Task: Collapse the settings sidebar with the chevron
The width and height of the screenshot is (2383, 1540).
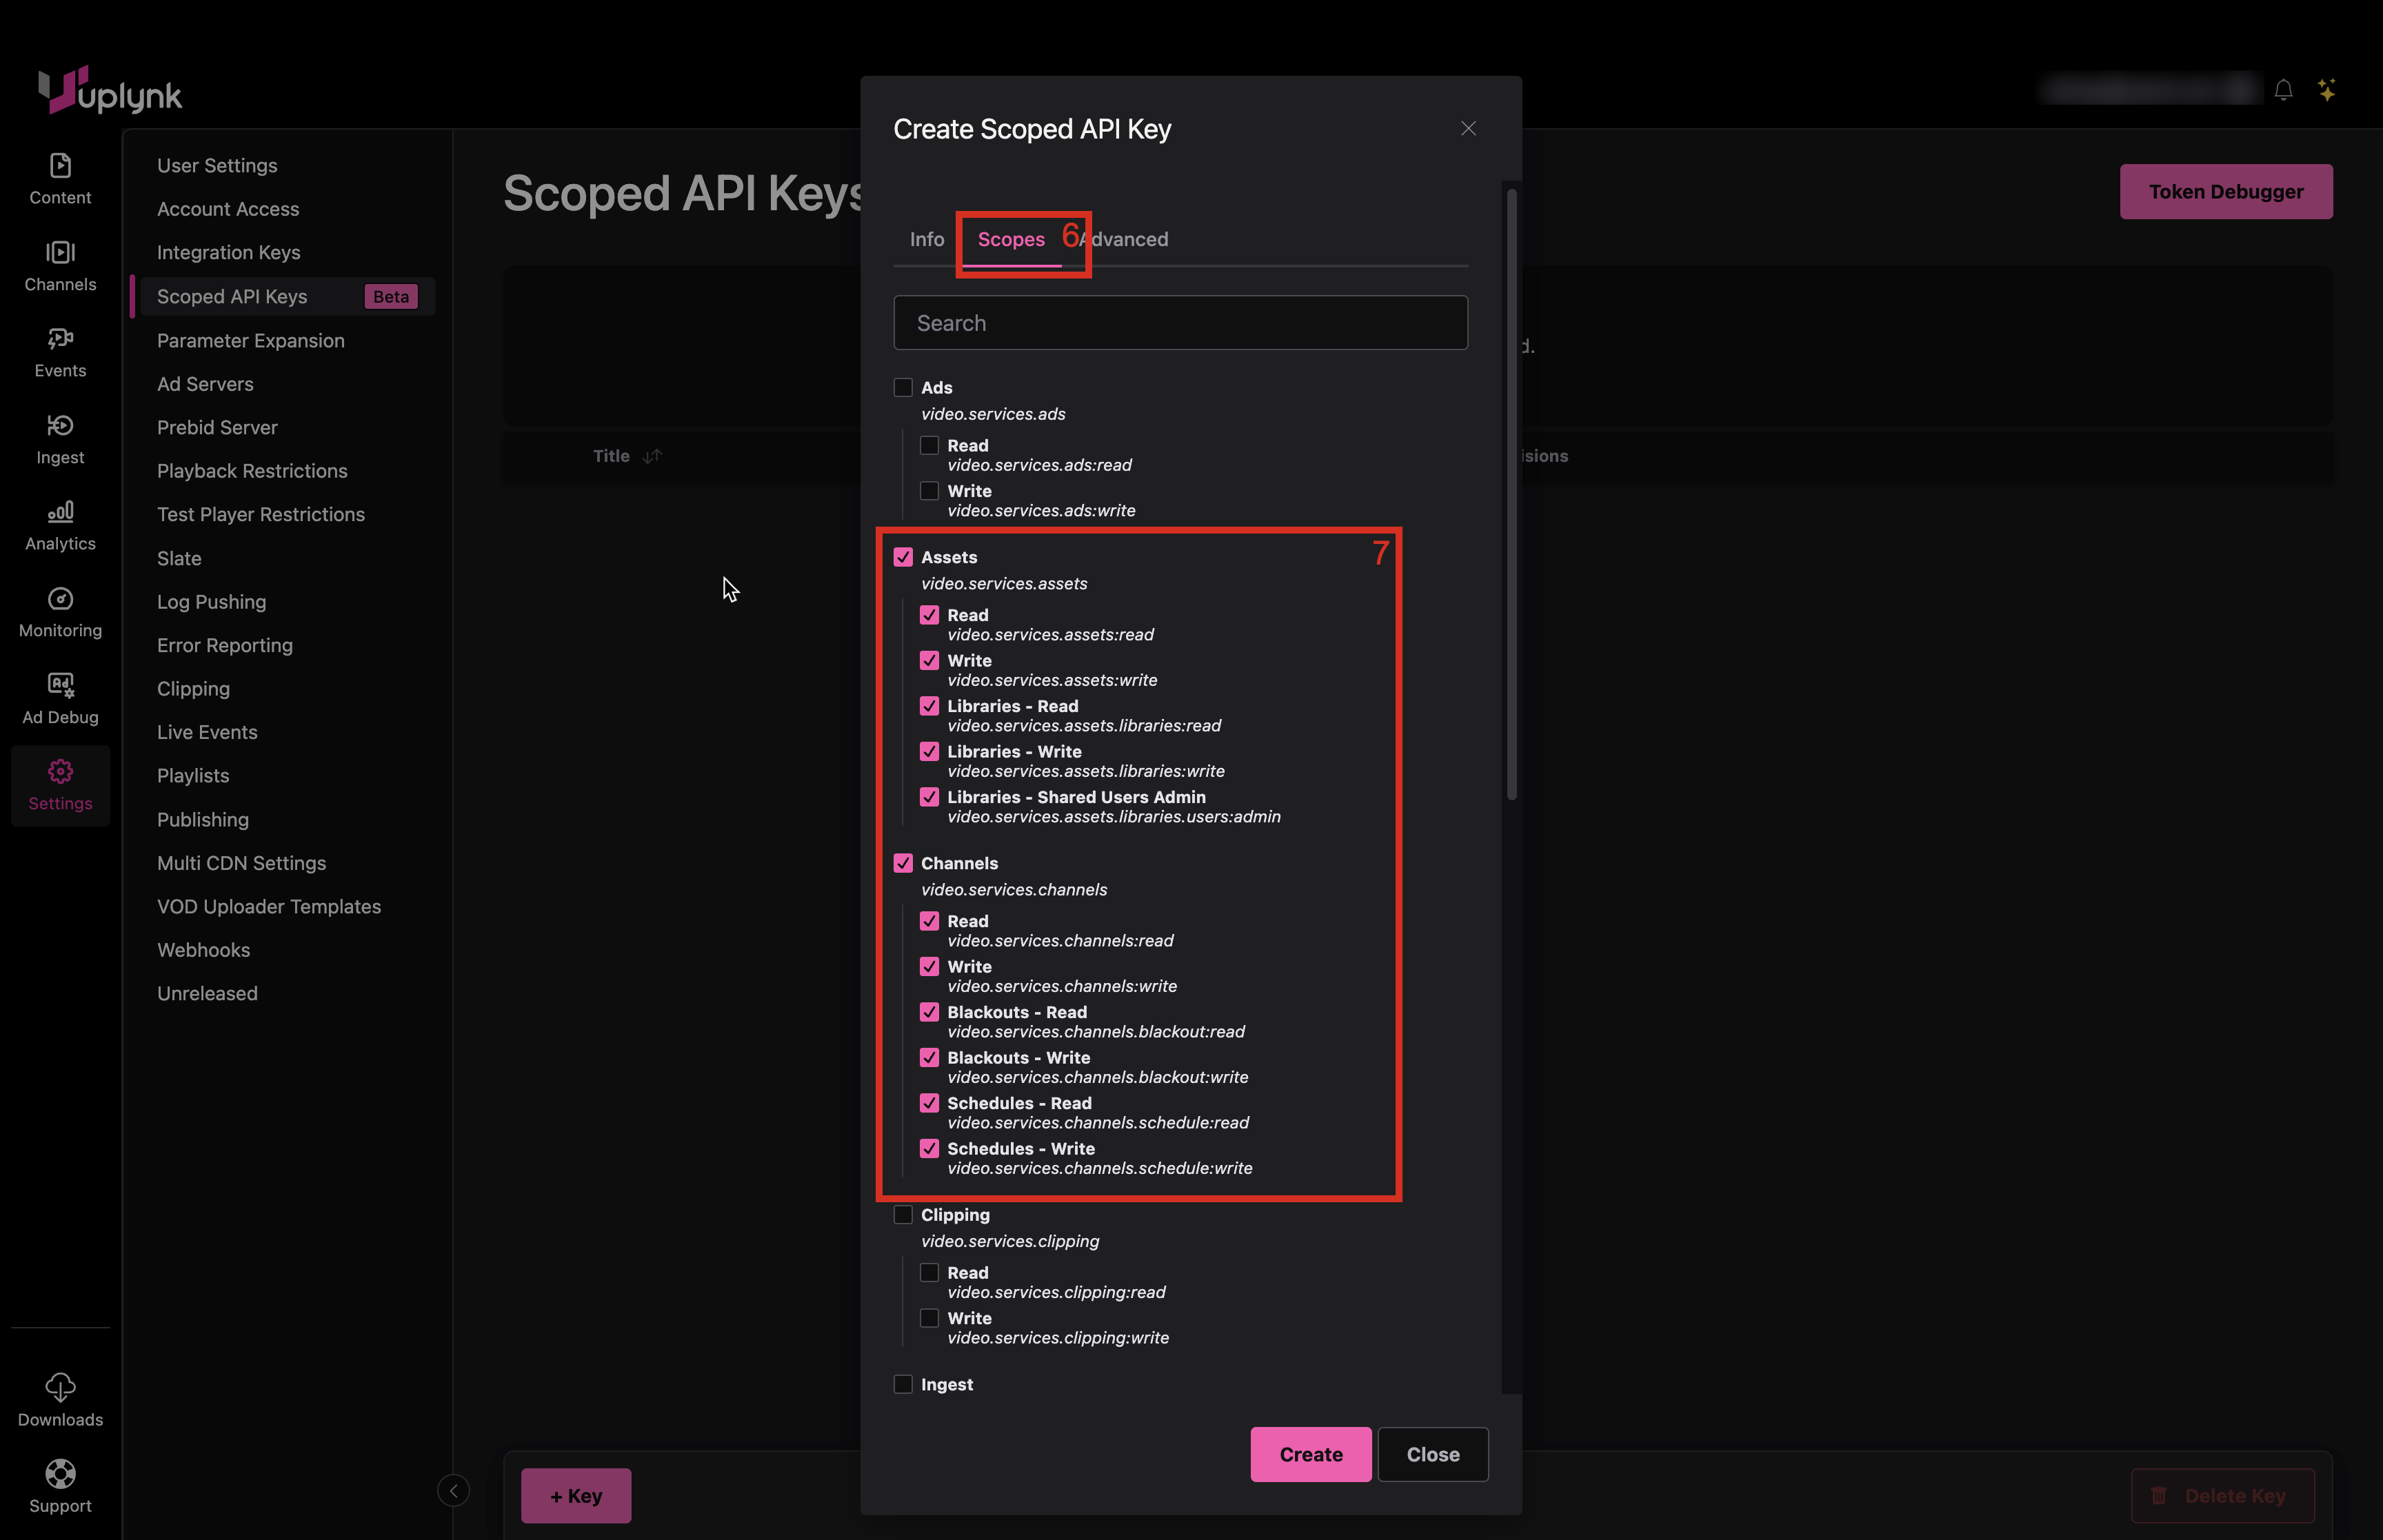Action: (453, 1491)
